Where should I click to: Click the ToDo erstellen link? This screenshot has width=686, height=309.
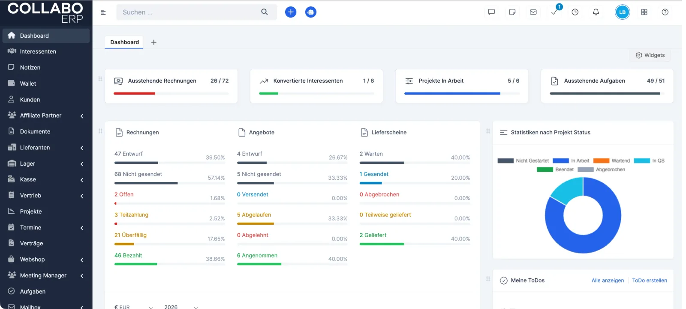[650, 281]
